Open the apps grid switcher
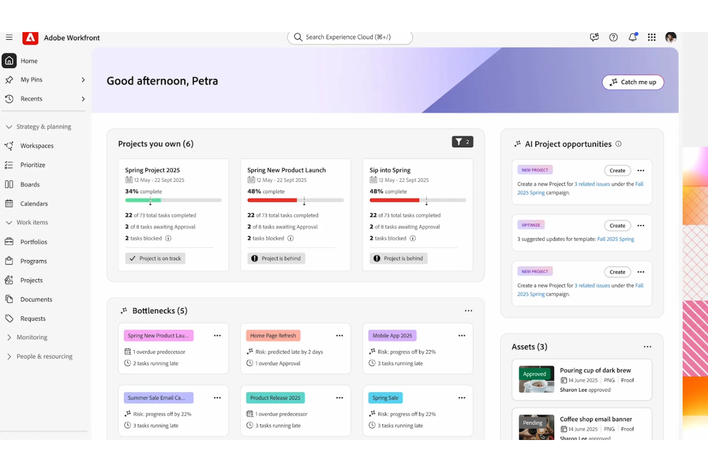The height and width of the screenshot is (472, 708). click(x=652, y=37)
